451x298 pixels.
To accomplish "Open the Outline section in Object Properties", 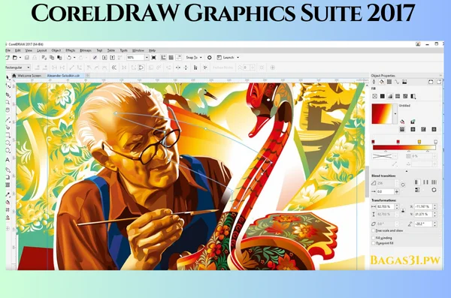I will point(374,82).
